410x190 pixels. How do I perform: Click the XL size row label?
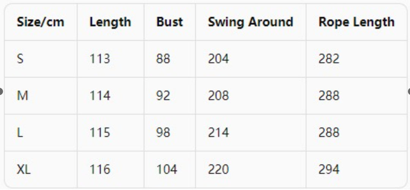point(24,170)
